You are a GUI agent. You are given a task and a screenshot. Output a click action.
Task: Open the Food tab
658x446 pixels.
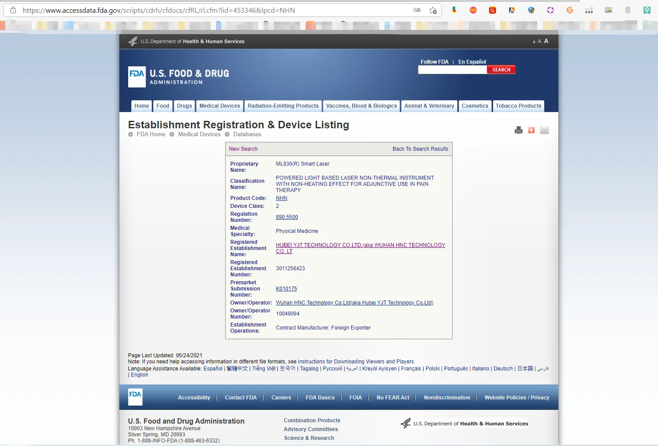tap(162, 106)
